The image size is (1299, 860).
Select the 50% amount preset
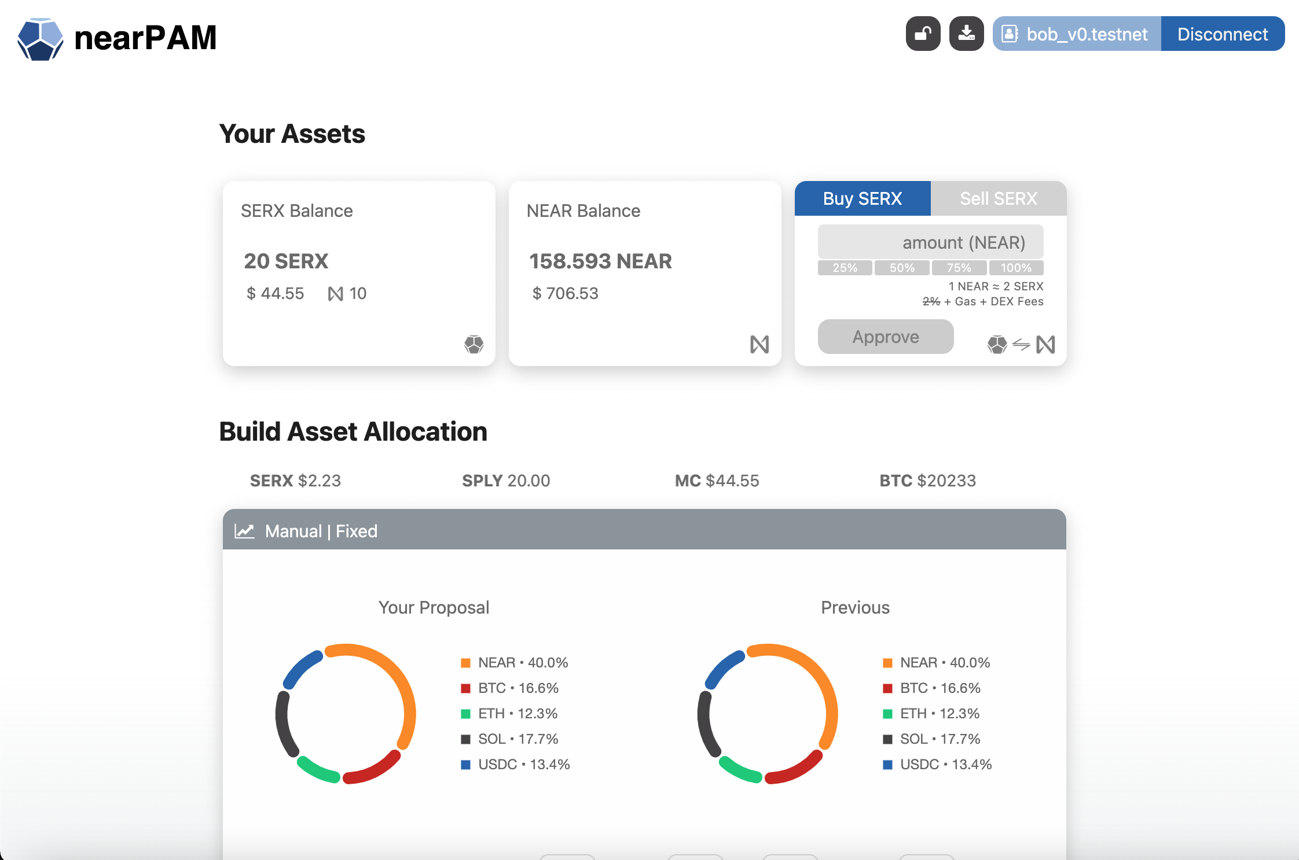coord(901,268)
